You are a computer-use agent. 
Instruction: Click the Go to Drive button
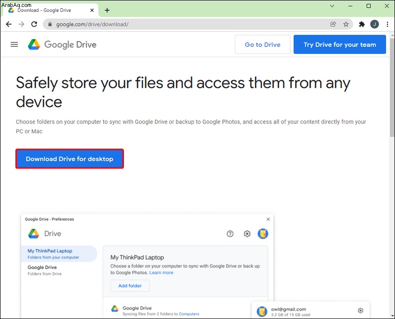[263, 44]
